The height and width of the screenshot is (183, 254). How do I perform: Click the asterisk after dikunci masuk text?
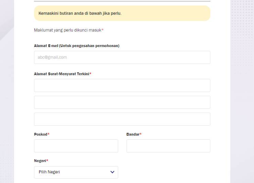point(102,30)
